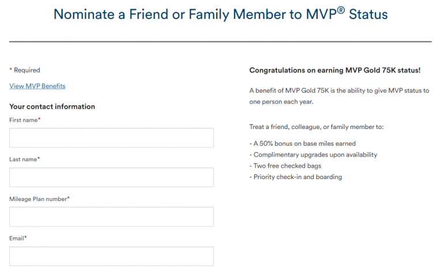Image resolution: width=444 pixels, height=277 pixels.
Task: Click the Your contact information heading
Action: pos(52,107)
